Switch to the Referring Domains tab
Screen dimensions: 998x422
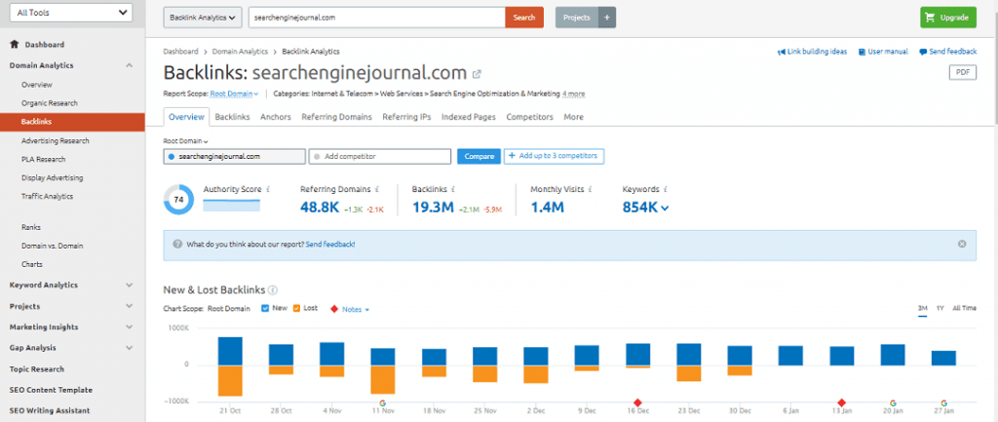336,117
